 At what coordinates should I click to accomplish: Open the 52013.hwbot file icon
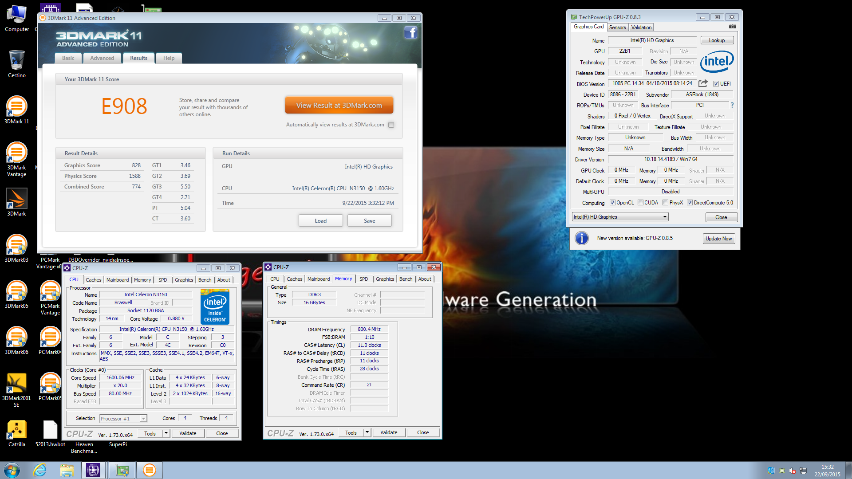pos(50,432)
